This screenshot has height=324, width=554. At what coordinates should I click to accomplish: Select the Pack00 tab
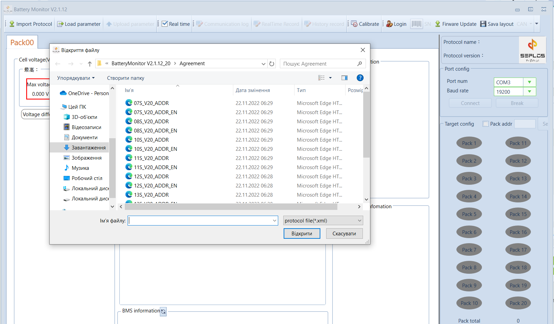pos(22,42)
